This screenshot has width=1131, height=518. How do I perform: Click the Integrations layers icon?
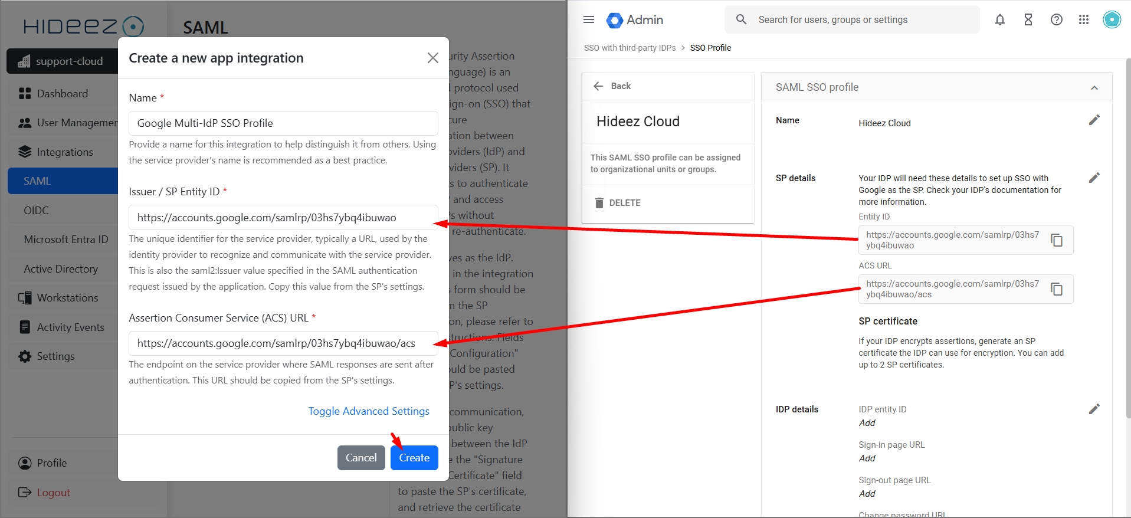(25, 152)
